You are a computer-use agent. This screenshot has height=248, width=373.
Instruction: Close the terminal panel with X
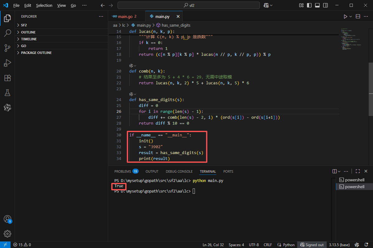[366, 171]
